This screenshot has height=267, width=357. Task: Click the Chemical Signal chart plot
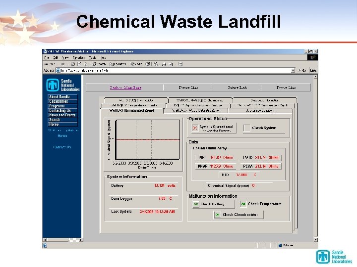pos(148,139)
